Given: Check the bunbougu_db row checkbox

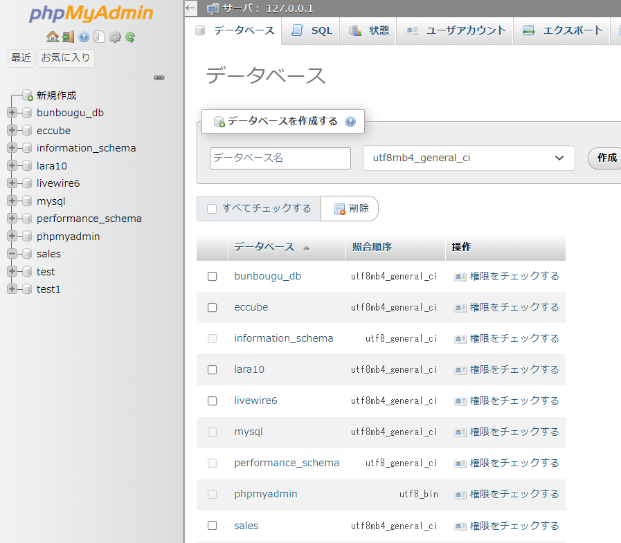Looking at the screenshot, I should coord(213,276).
